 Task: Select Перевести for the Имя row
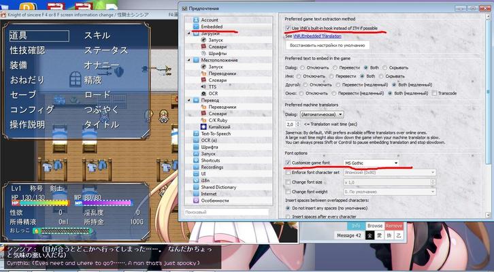[331, 76]
